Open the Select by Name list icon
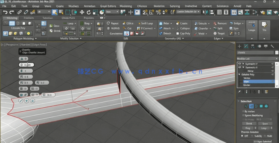This screenshot has height=143, width=279. point(61,12)
